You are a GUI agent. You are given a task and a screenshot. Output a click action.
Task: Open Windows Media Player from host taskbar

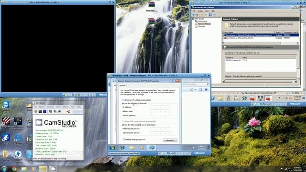pos(33,169)
